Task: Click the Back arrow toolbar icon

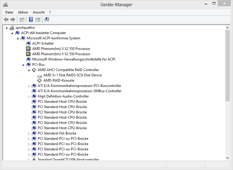Action: click(6, 19)
